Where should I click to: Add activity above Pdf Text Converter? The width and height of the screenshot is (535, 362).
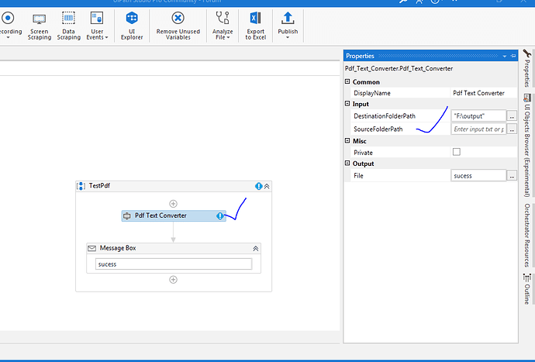(x=174, y=204)
